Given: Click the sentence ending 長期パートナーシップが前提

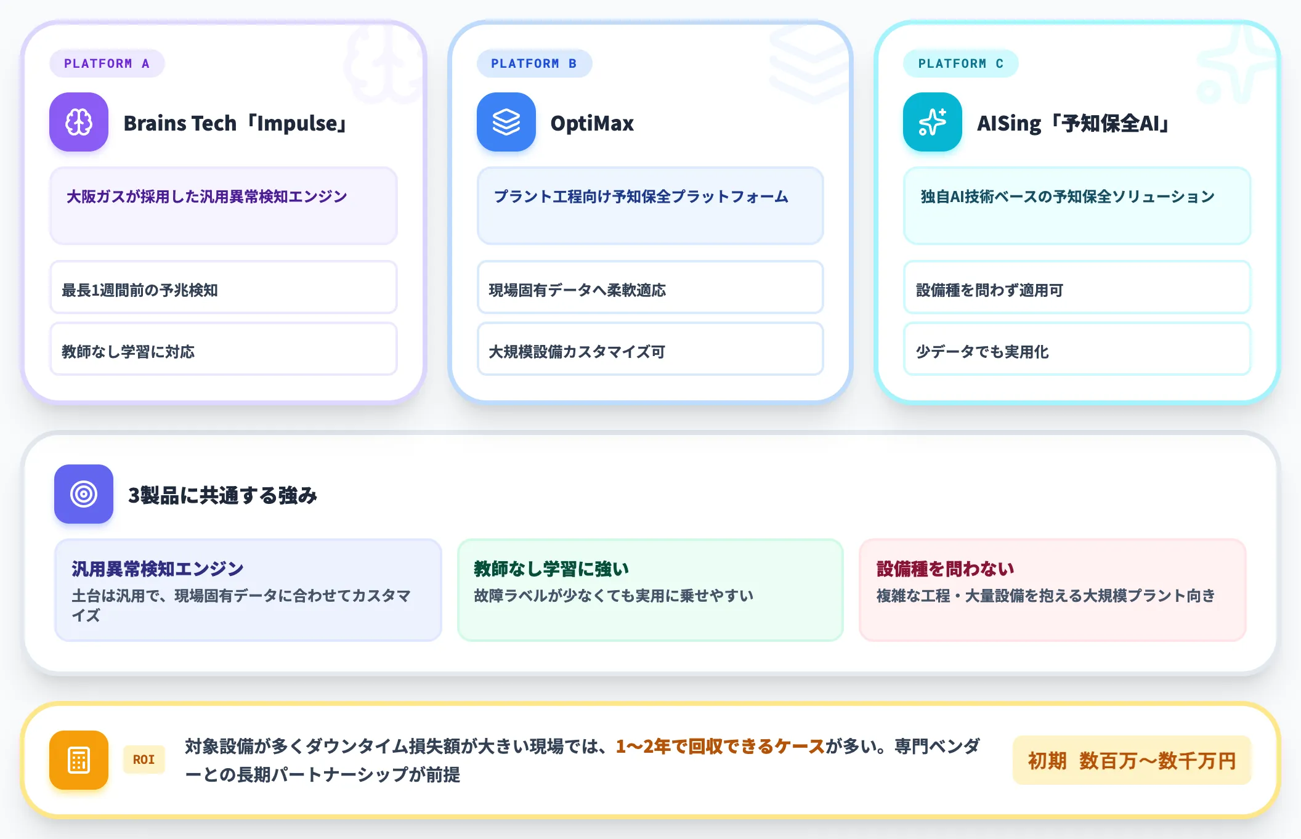Looking at the screenshot, I should click(x=582, y=760).
